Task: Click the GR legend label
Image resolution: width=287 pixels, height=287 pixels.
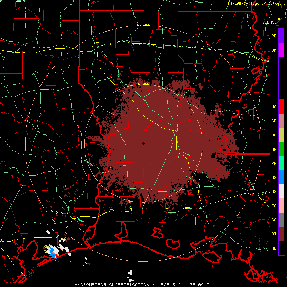Action: (x=274, y=121)
